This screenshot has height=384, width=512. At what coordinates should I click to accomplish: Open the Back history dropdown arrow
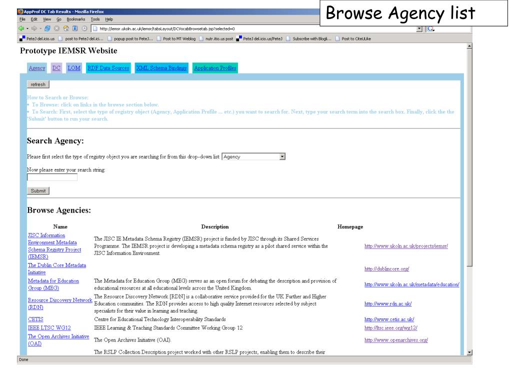coord(27,28)
